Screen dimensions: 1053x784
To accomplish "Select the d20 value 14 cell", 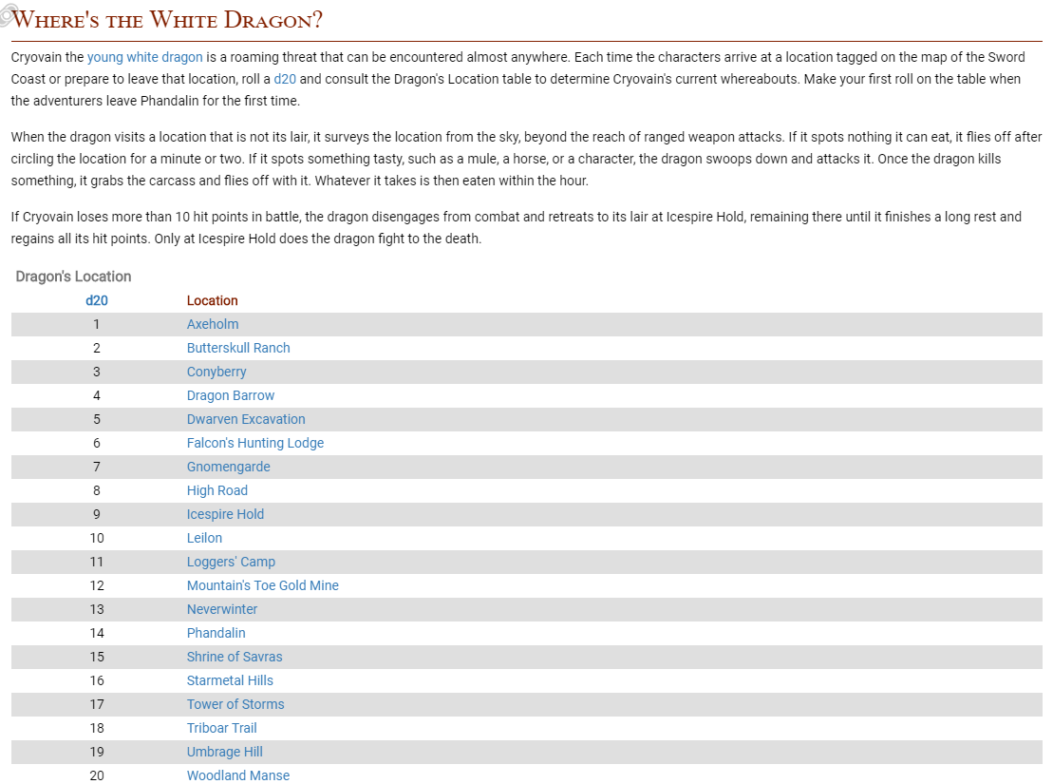I will pos(97,633).
